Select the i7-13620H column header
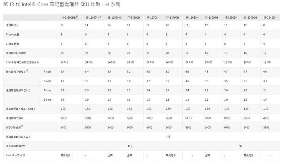The height and width of the screenshot is (165, 286). 192,17
